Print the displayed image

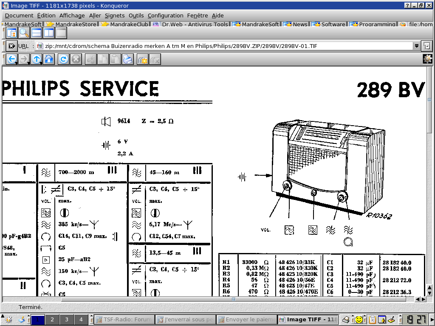click(x=127, y=59)
